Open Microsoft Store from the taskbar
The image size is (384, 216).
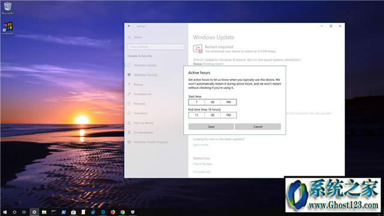pos(73,212)
